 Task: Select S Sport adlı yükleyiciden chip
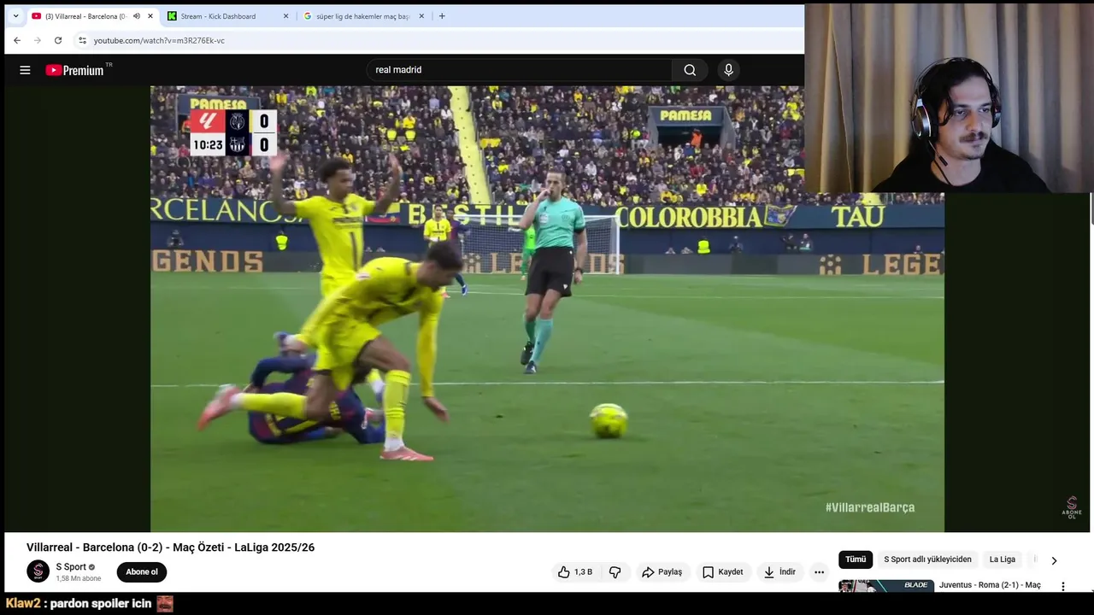927,559
